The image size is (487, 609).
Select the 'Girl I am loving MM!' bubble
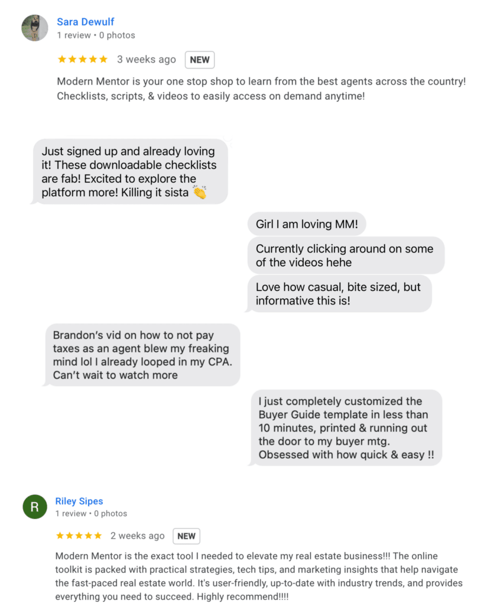click(307, 223)
